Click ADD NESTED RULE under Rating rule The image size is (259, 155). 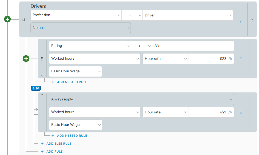coord(72,82)
